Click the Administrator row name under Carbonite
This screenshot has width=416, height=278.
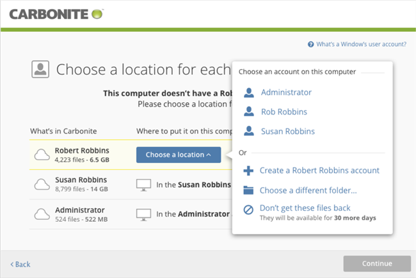80,210
